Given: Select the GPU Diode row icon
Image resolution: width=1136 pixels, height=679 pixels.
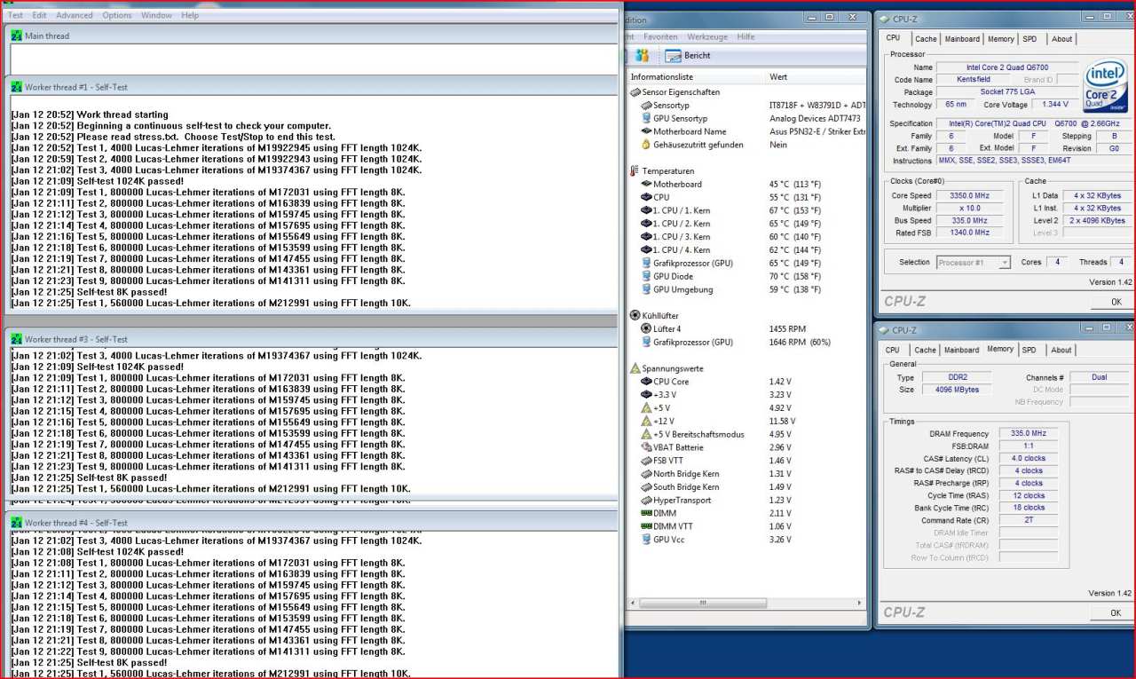Looking at the screenshot, I should coord(645,276).
